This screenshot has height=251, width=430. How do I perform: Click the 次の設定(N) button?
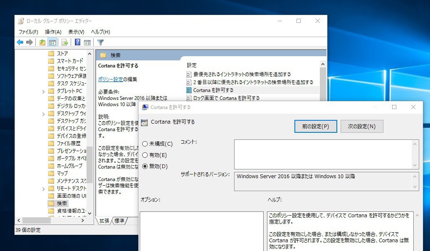362,126
